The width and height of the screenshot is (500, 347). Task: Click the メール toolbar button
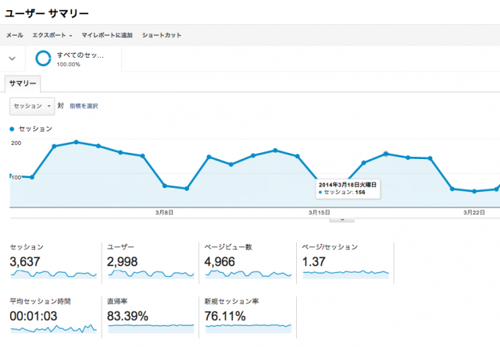pyautogui.click(x=15, y=35)
